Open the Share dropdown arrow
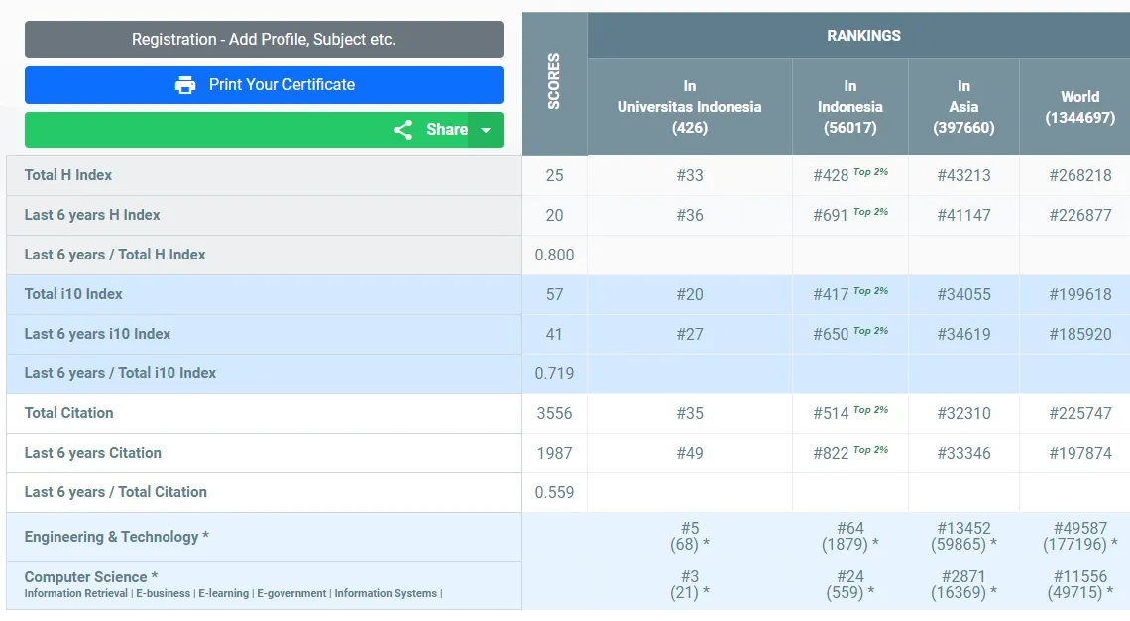The height and width of the screenshot is (621, 1130). [486, 130]
